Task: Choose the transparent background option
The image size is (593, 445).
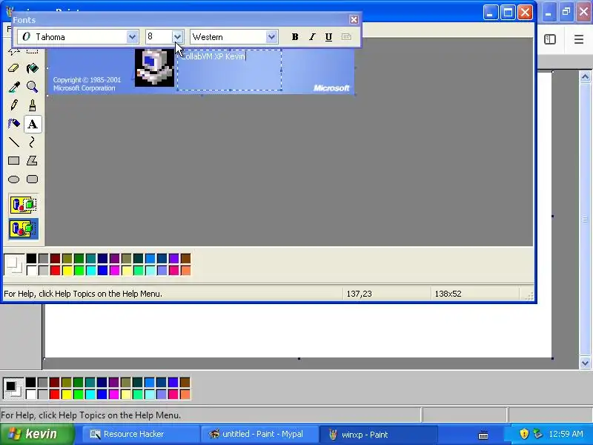Action: (x=23, y=228)
